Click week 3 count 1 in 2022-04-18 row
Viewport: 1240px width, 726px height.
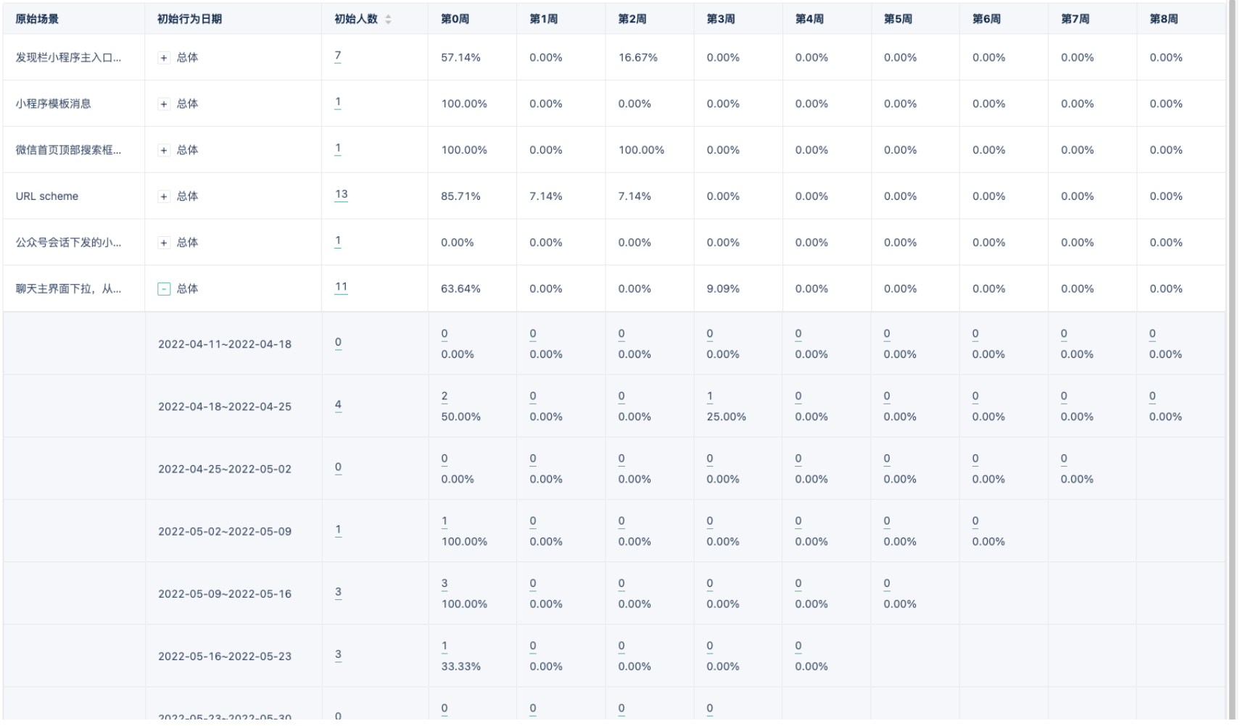pos(710,396)
